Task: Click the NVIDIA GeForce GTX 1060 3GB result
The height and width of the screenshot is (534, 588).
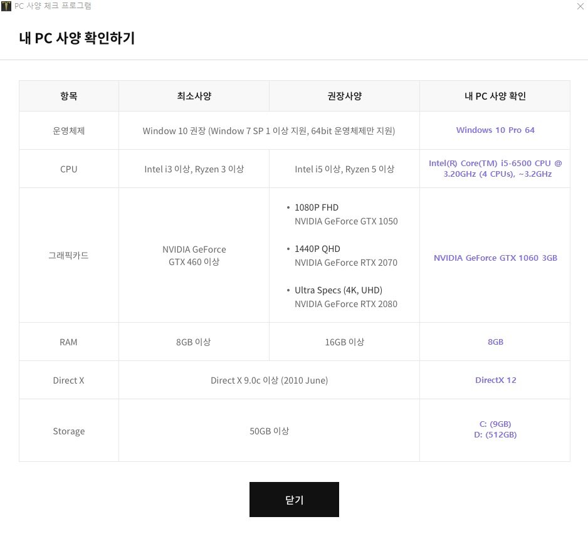Action: pyautogui.click(x=495, y=258)
